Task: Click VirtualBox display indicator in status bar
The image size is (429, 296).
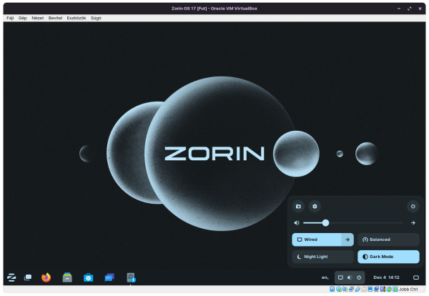Action: coord(370,289)
